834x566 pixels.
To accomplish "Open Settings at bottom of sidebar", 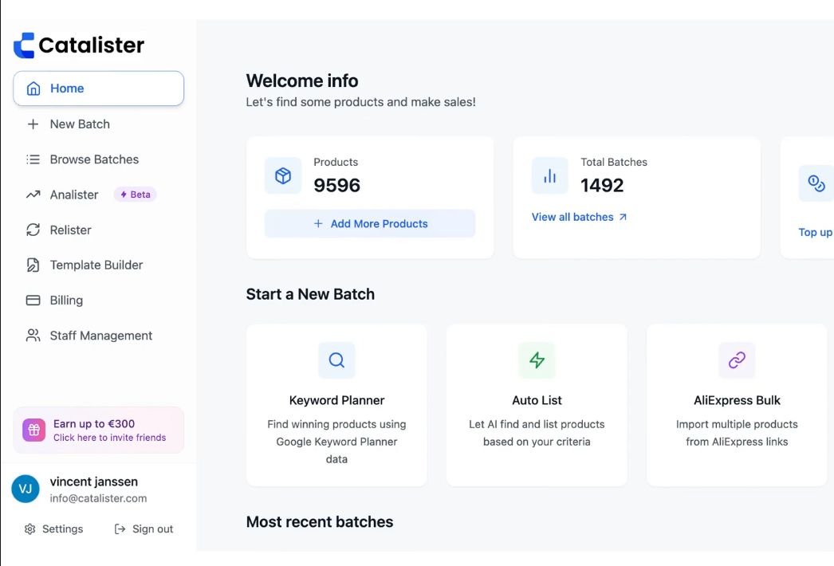I will click(x=54, y=529).
